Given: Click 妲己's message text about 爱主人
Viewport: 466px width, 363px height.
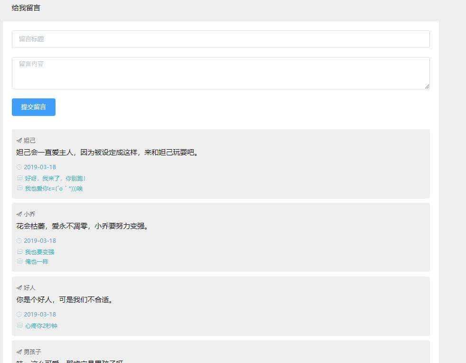Looking at the screenshot, I should click(107, 153).
